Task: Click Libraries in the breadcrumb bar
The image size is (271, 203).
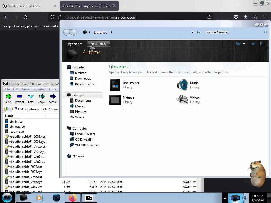Action: (100, 32)
